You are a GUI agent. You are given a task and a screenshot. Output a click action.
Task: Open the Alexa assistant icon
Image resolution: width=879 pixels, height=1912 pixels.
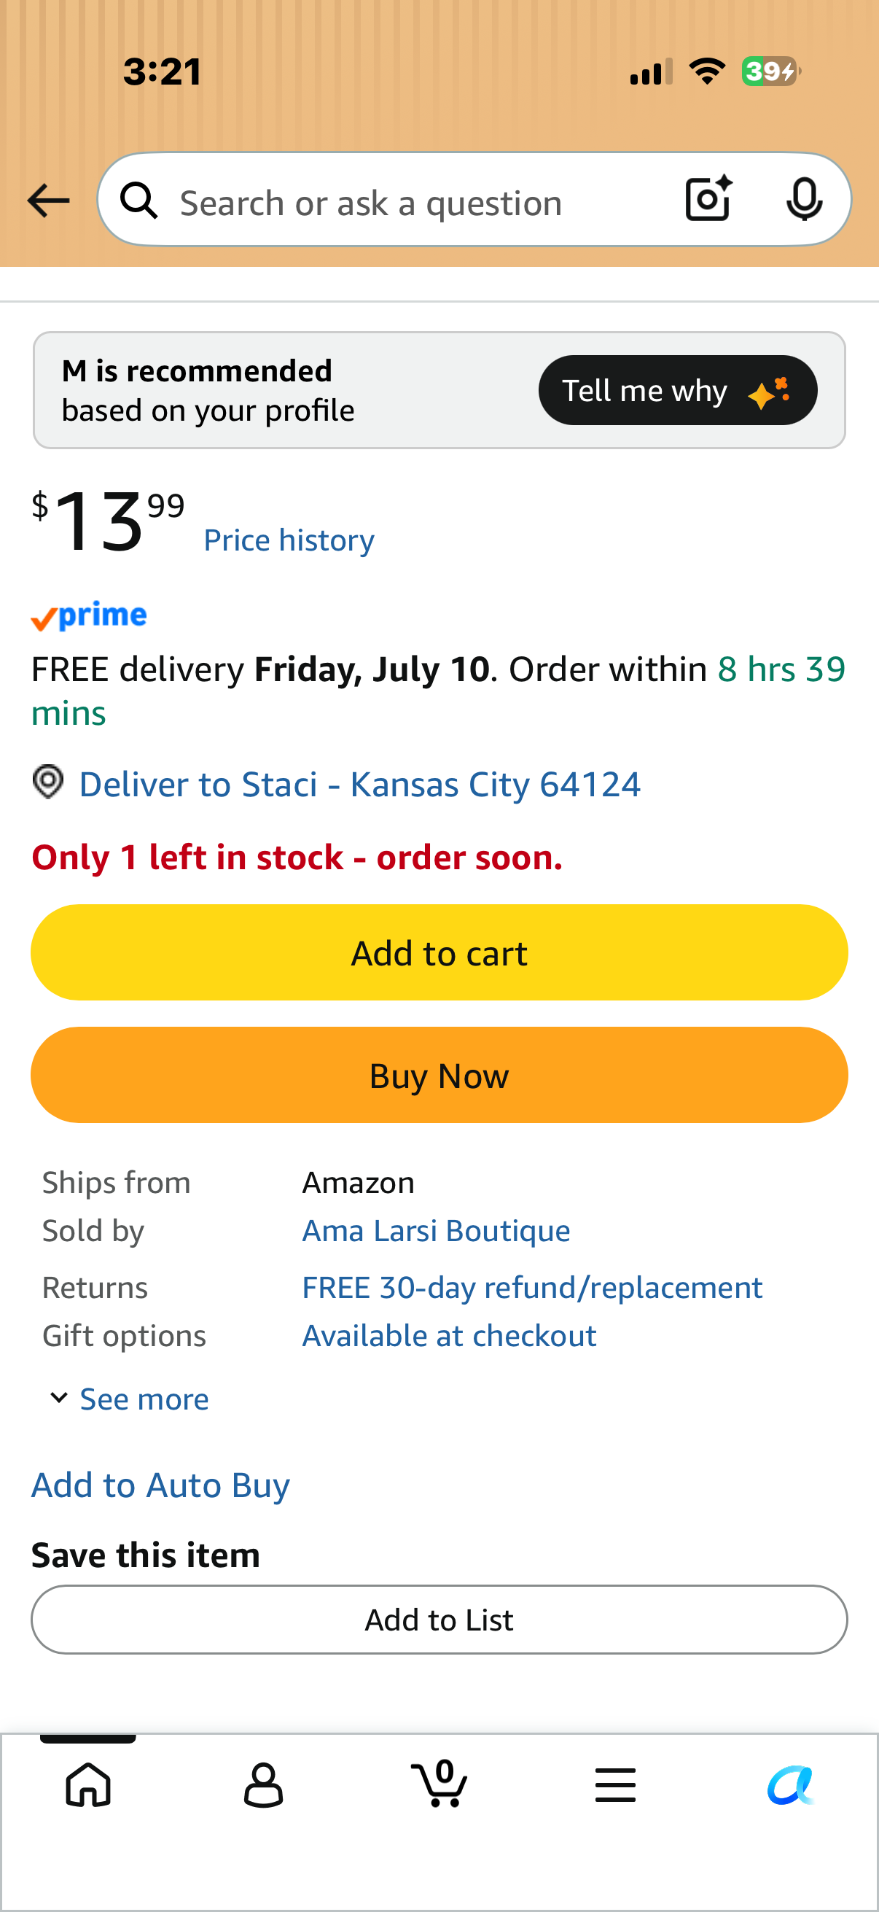[x=791, y=1784]
